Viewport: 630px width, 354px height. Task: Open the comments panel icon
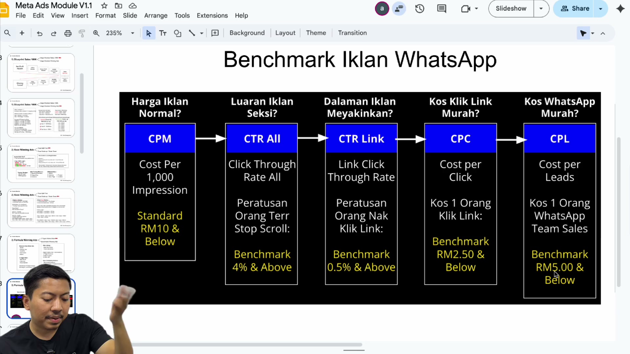pos(442,9)
